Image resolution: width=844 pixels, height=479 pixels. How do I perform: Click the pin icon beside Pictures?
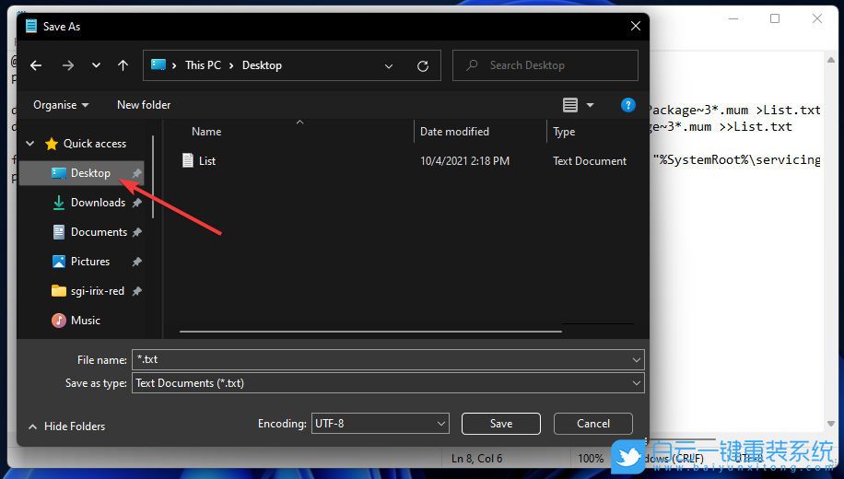[137, 262]
